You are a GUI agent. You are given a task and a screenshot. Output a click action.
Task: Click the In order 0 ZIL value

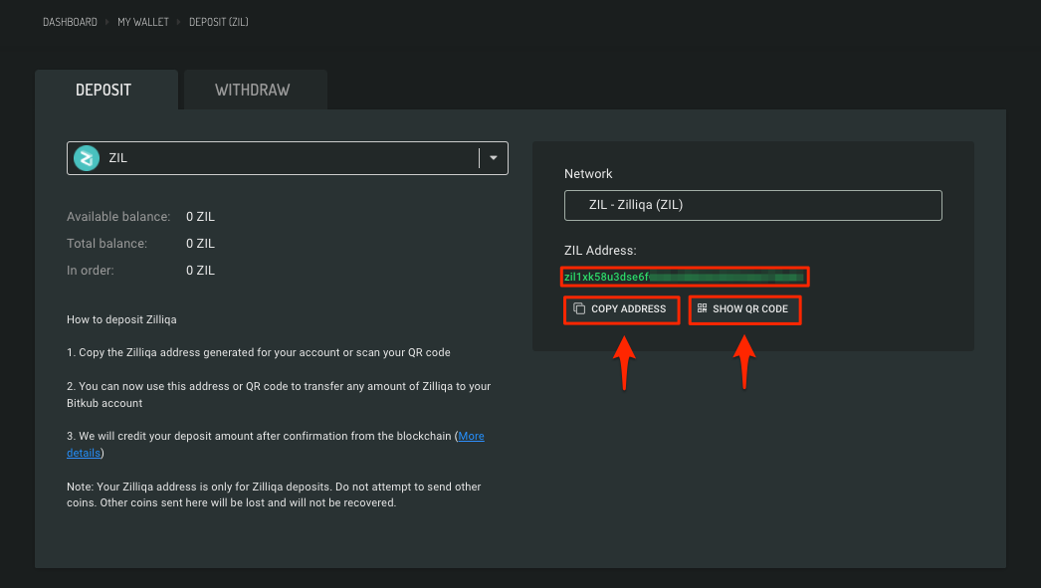[x=200, y=270]
